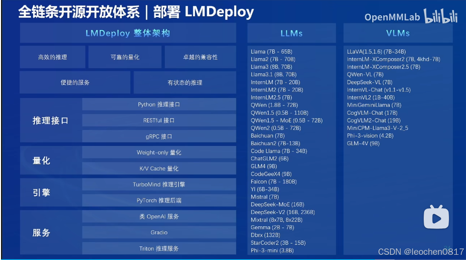The height and width of the screenshot is (260, 466).
Task: Click 'QWen1.5 (0.5B - 110B)' entry
Action: [280, 113]
